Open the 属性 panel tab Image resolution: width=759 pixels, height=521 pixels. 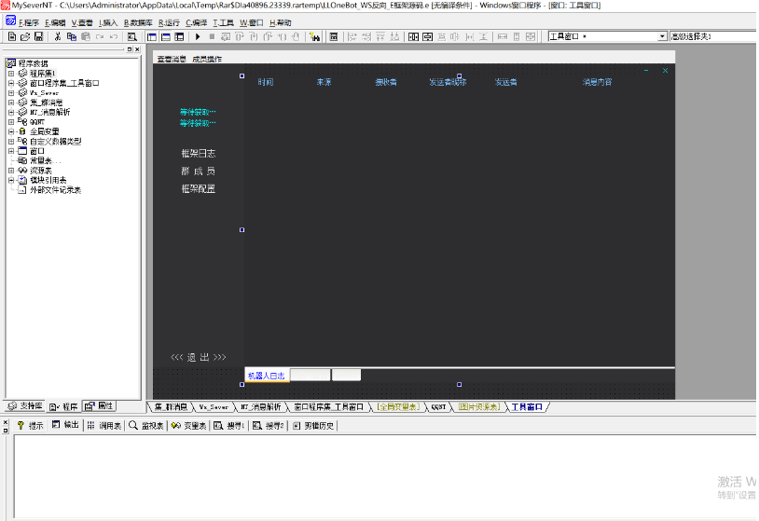coord(101,407)
